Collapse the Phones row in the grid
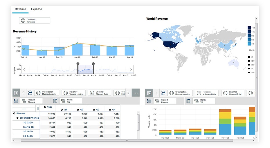 point(15,113)
